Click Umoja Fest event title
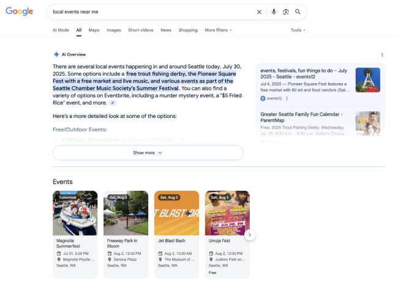The image size is (398, 283). click(219, 241)
